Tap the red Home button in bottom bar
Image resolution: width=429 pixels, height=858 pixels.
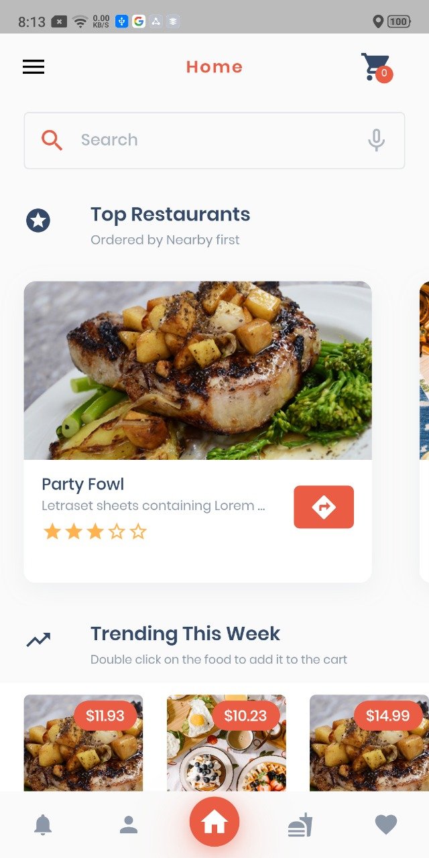(x=214, y=822)
